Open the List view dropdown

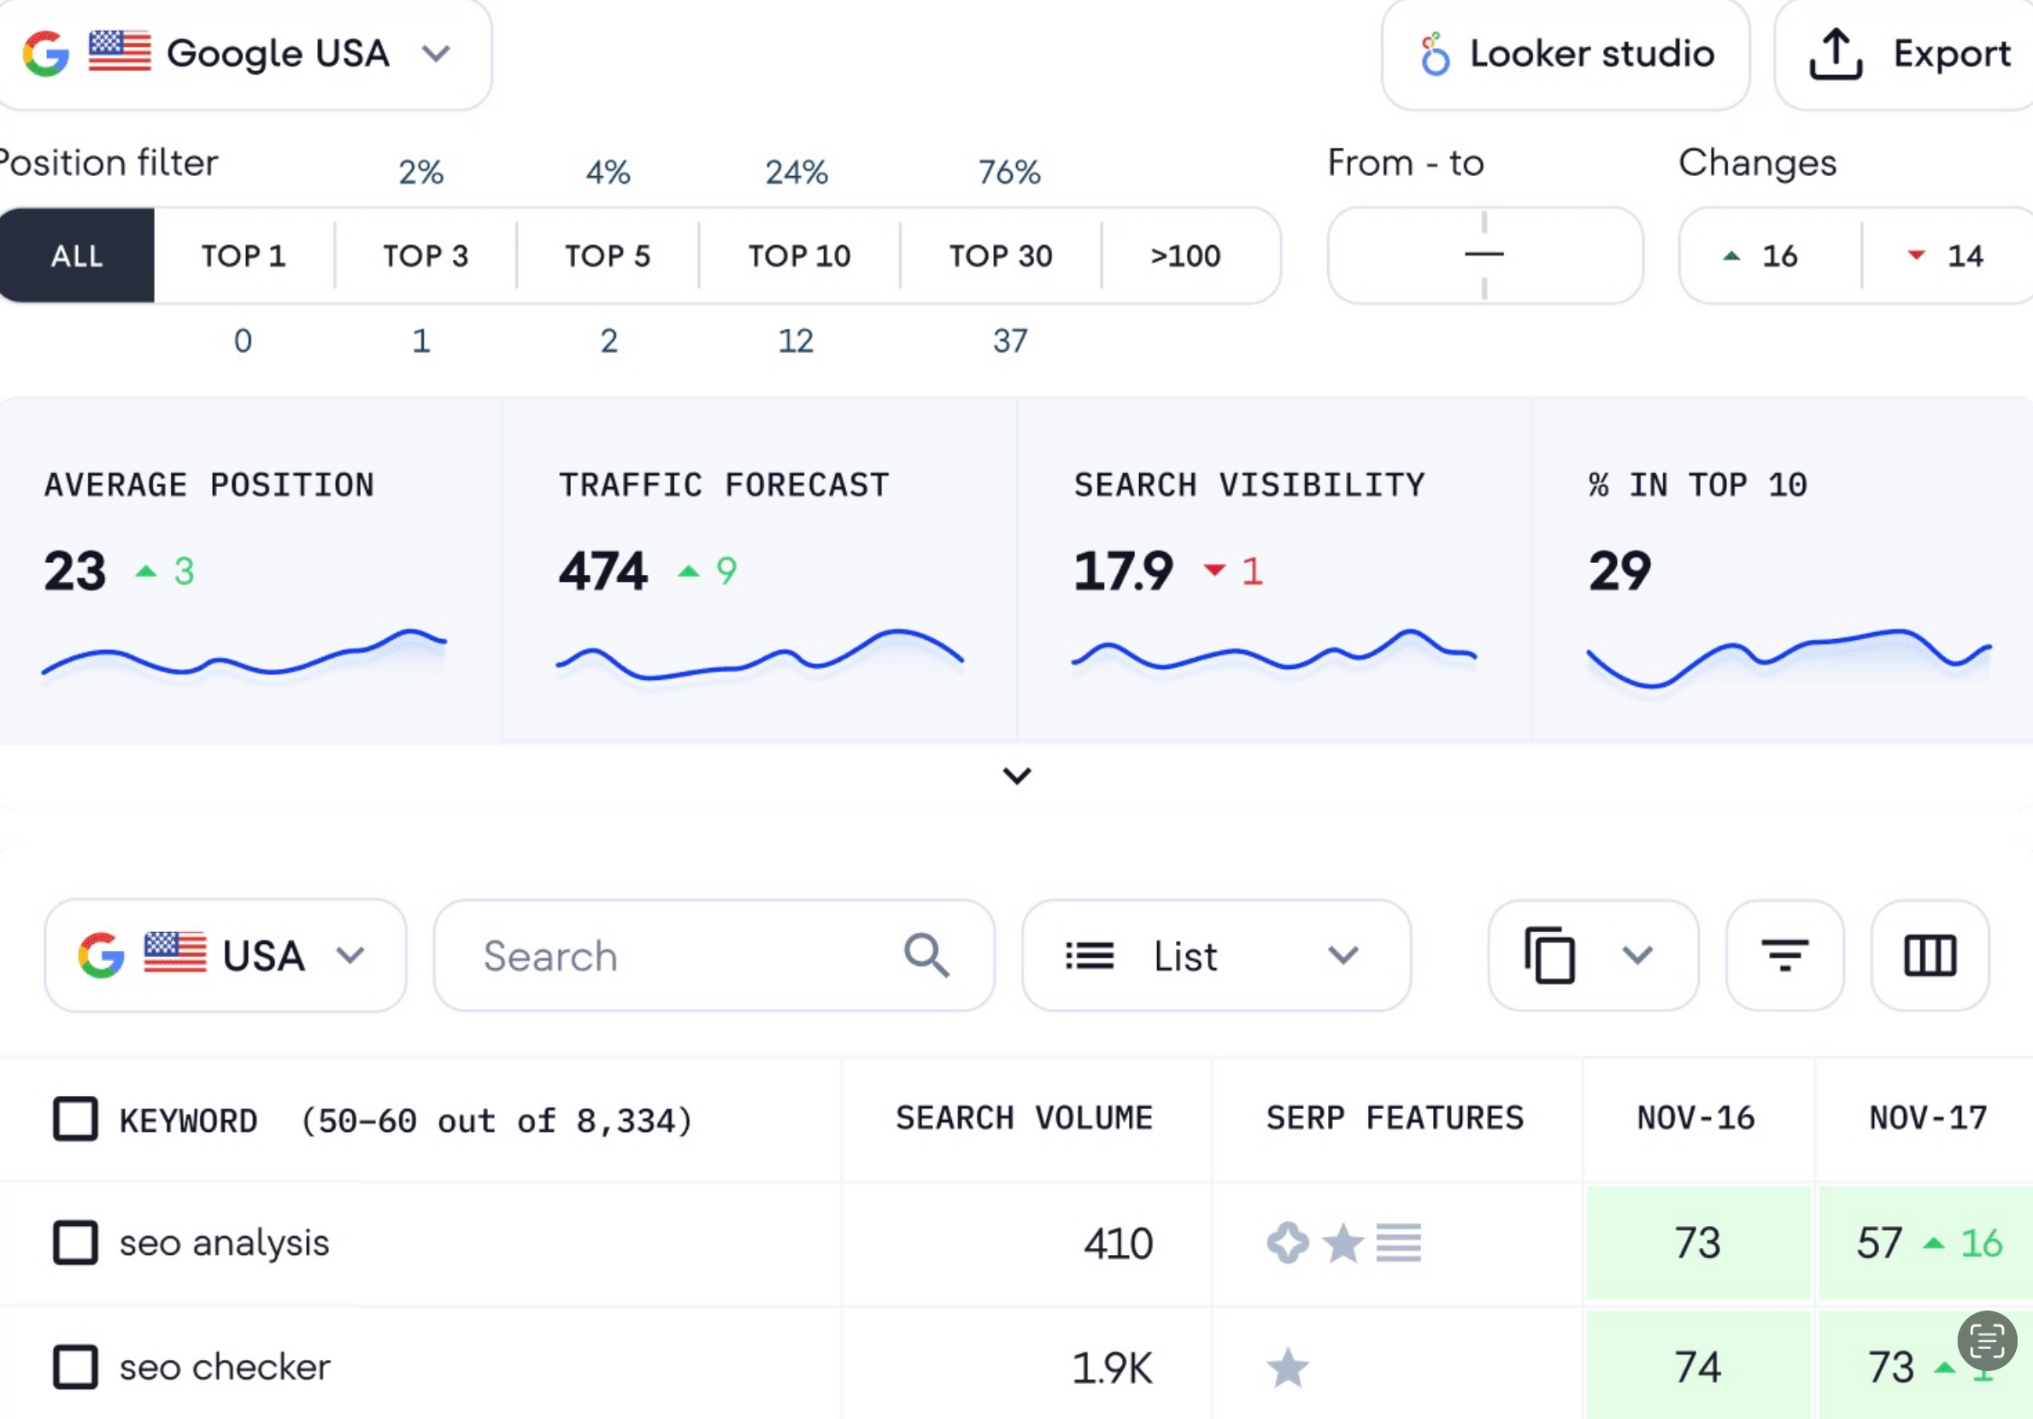pos(1215,955)
